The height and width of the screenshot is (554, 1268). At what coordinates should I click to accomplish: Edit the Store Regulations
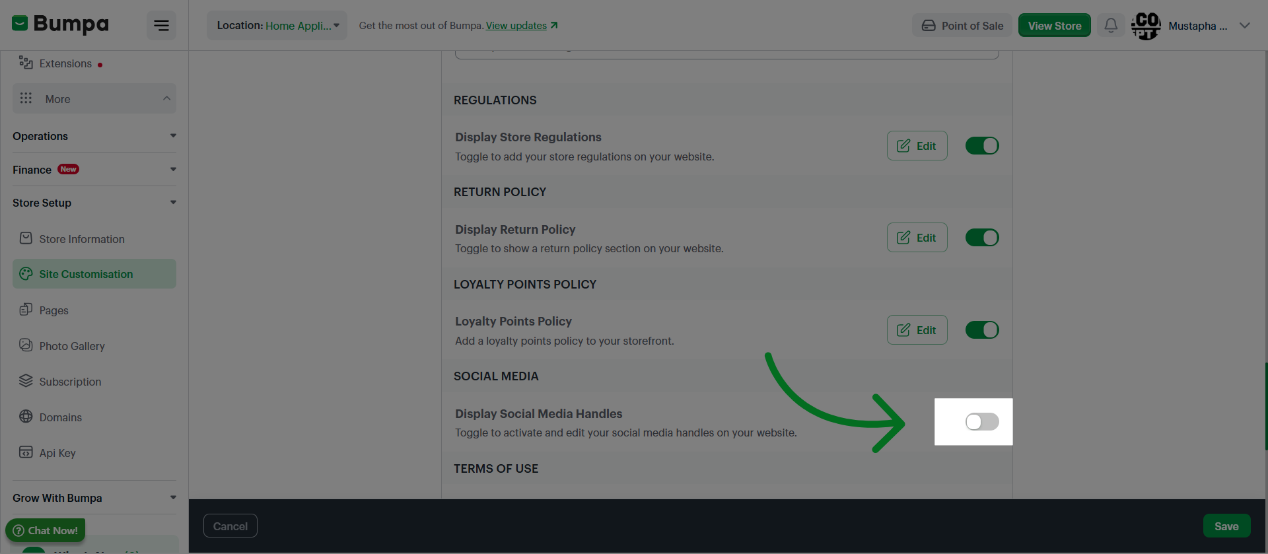pos(917,146)
